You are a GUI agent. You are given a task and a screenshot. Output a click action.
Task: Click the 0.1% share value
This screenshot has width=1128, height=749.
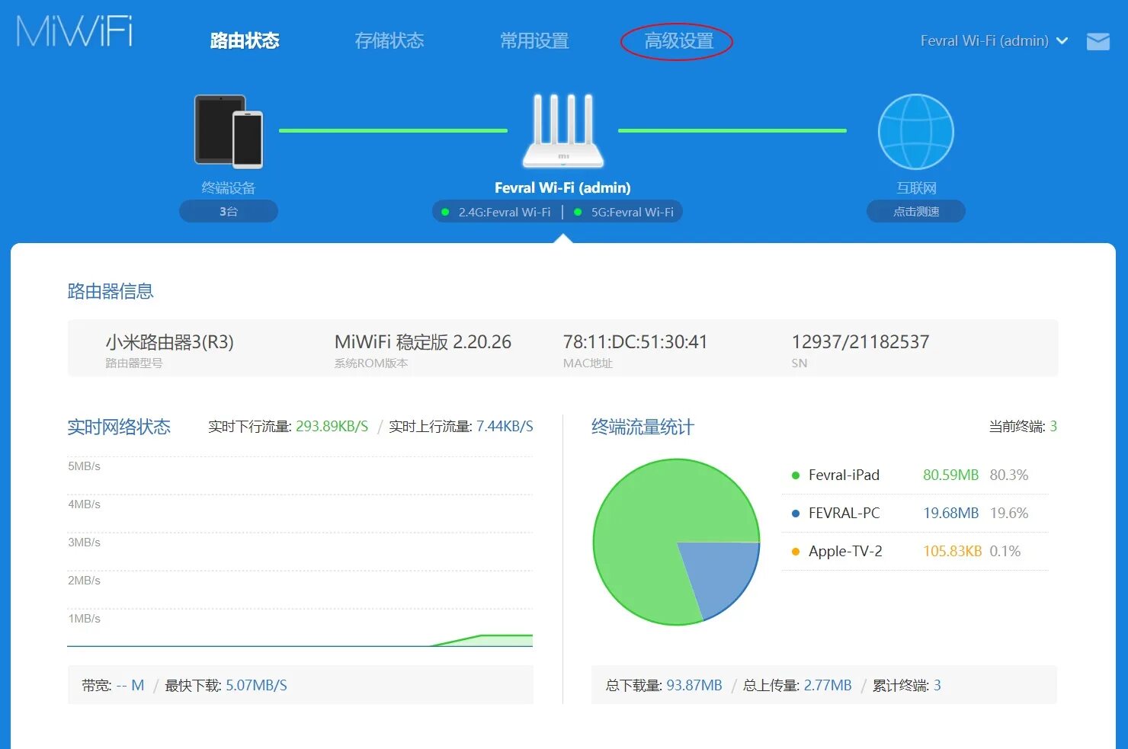click(x=1005, y=552)
